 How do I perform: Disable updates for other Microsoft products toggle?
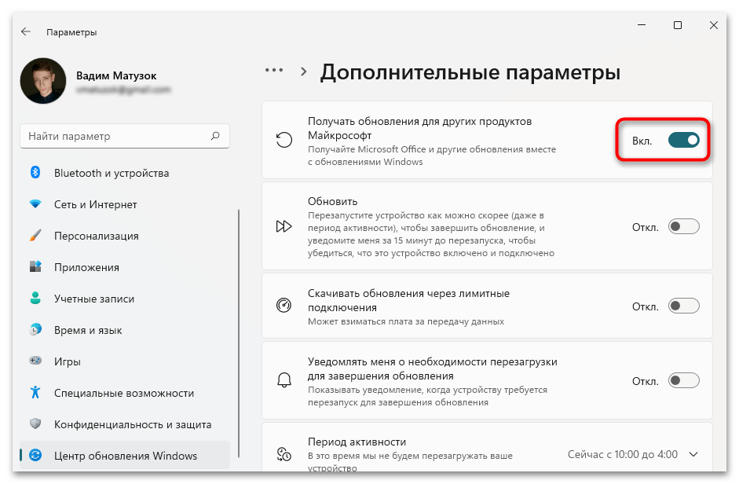point(683,140)
